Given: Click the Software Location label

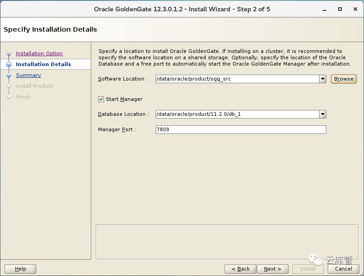Looking at the screenshot, I should pos(123,79).
